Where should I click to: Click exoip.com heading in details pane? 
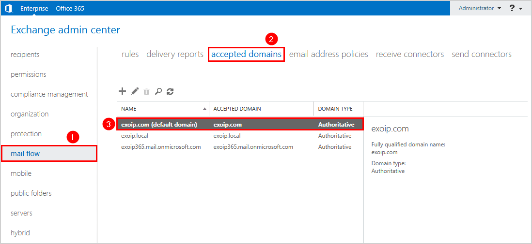pos(390,129)
